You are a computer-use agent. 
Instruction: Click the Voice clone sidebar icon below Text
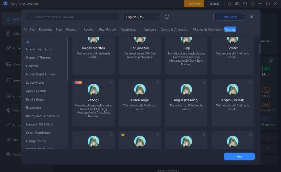tap(8, 34)
